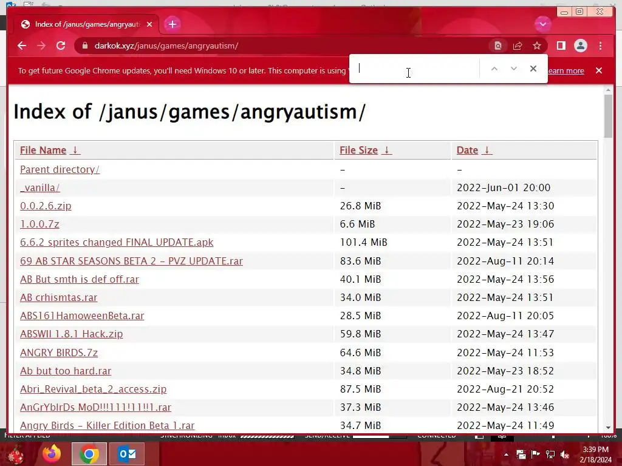Download ABSWII 1.8.1 Hack.zip

[72, 334]
